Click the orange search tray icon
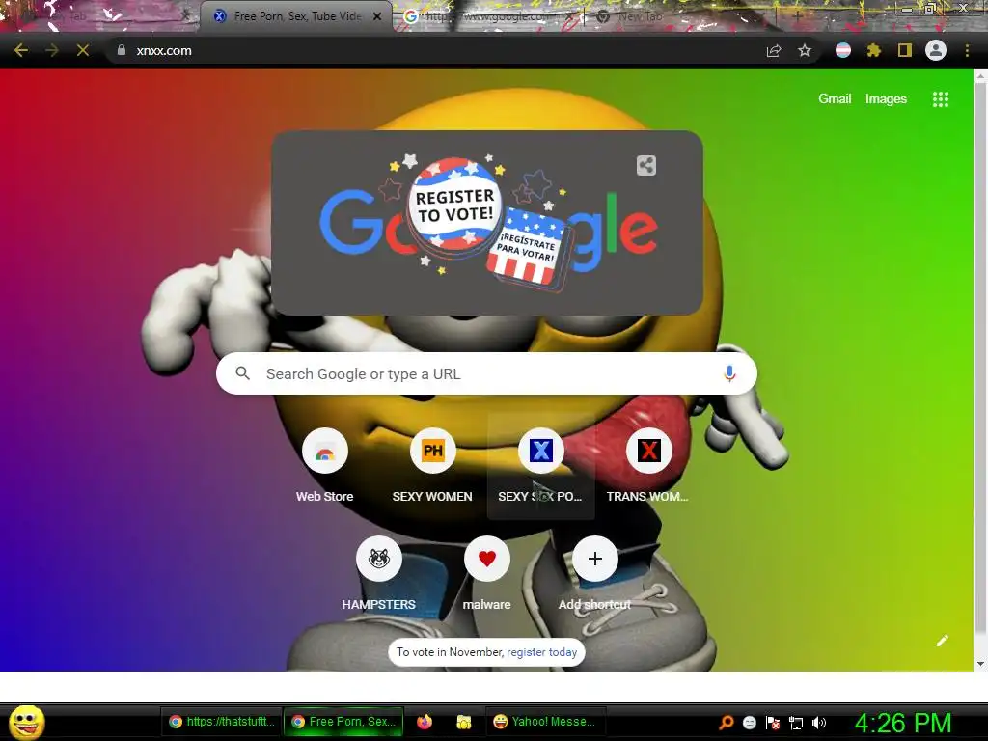 (726, 722)
